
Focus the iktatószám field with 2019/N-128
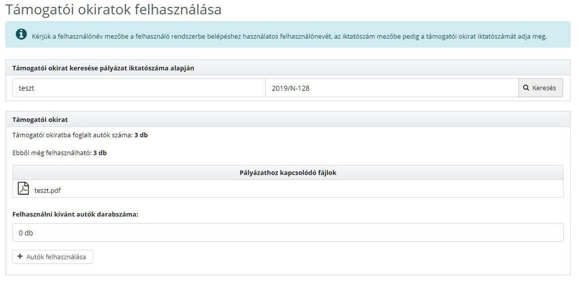coord(392,88)
